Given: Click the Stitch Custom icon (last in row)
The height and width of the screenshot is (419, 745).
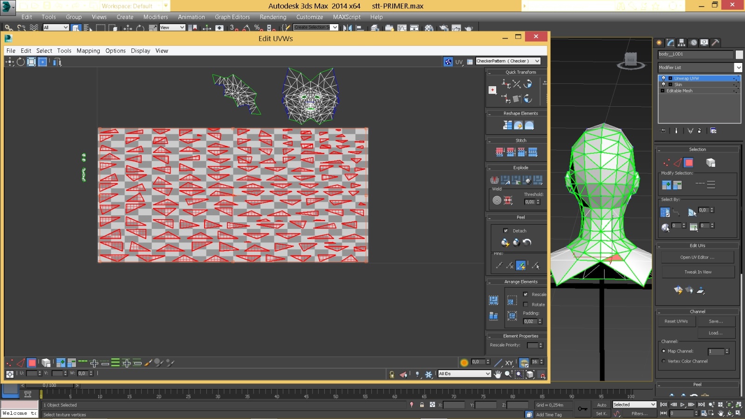Looking at the screenshot, I should (533, 152).
